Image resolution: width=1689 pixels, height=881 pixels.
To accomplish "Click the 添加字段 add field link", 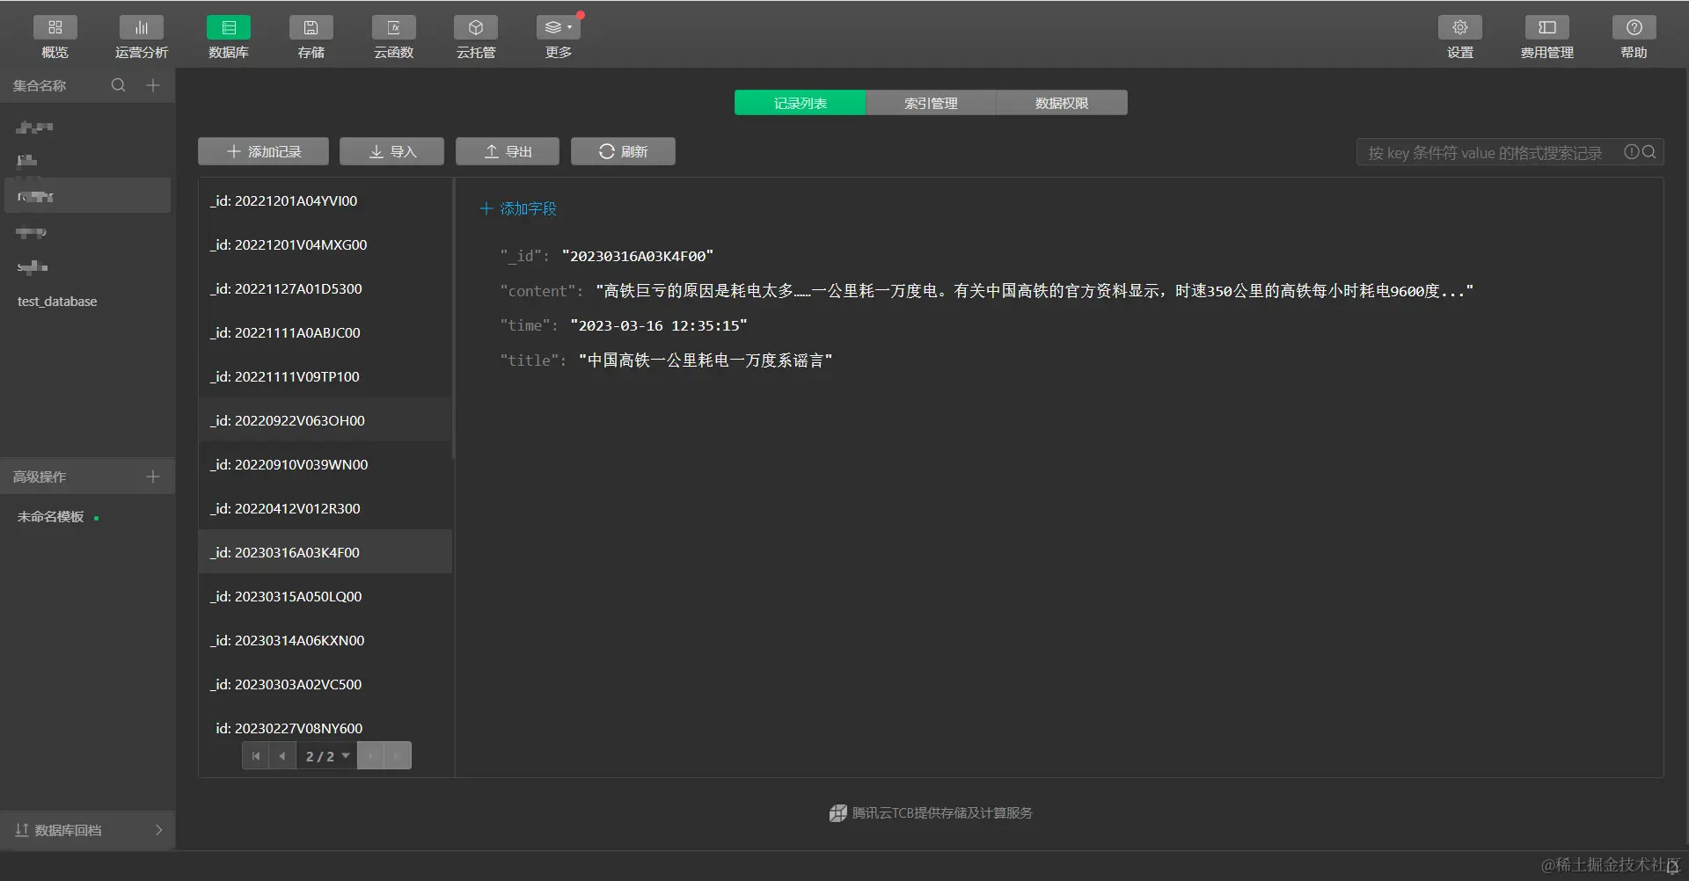I will click(518, 208).
